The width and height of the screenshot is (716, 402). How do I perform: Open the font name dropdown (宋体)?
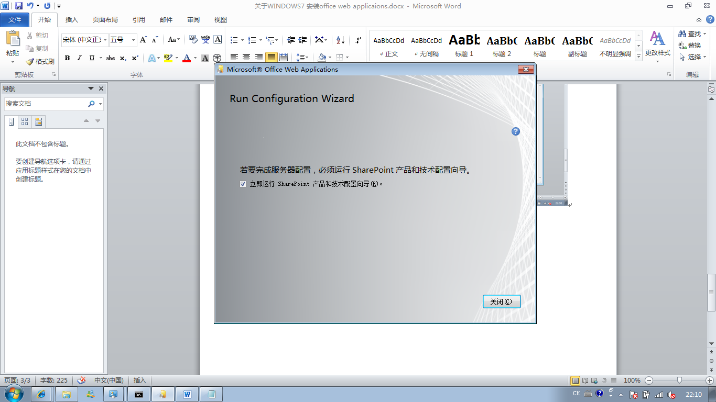[x=105, y=40]
